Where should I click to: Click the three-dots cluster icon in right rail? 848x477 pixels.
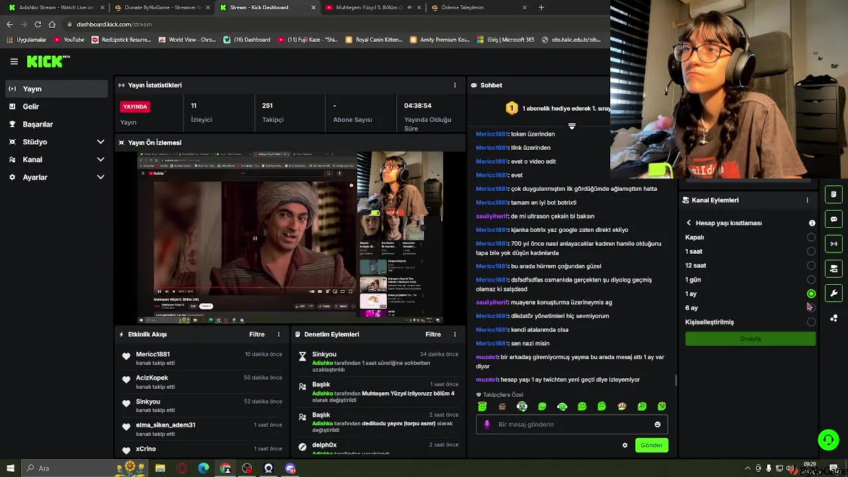coord(833,318)
